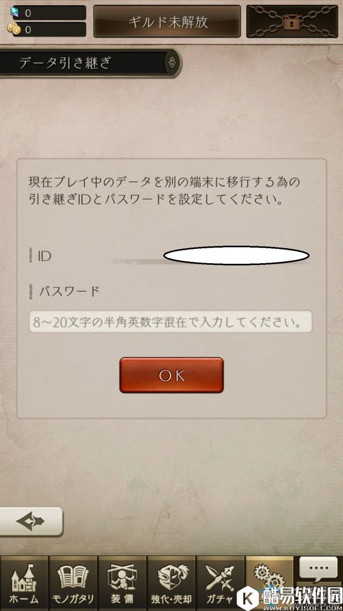The width and height of the screenshot is (343, 611).
Task: Open the モノガタリ story book tab
Action: 73,583
